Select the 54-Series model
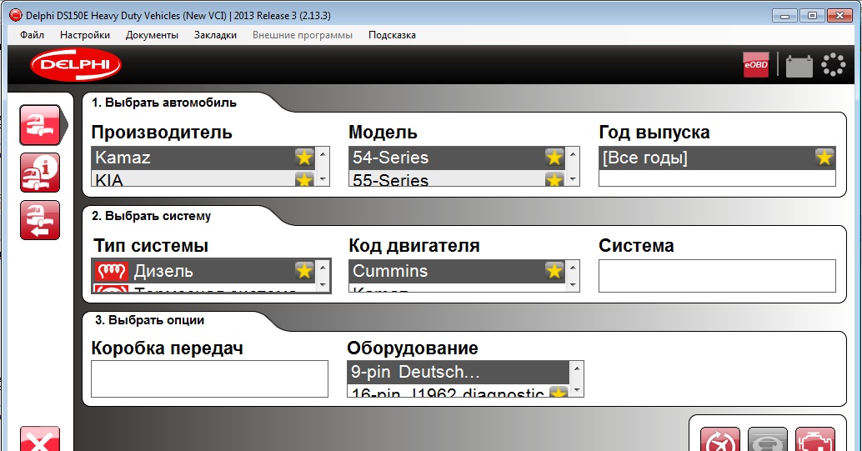This screenshot has height=451, width=862. (458, 158)
